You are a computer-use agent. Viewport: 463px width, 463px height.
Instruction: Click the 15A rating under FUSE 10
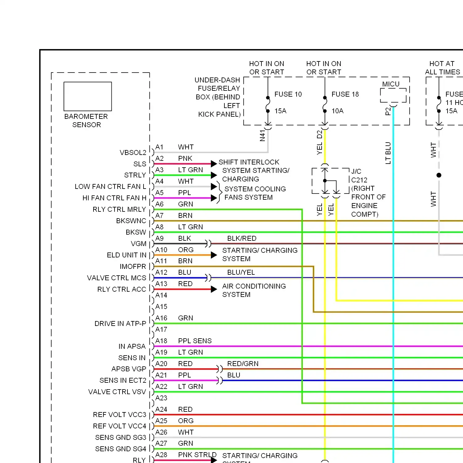280,111
